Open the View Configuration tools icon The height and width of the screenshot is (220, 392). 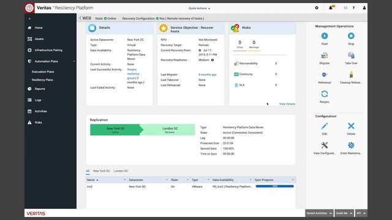click(x=324, y=145)
